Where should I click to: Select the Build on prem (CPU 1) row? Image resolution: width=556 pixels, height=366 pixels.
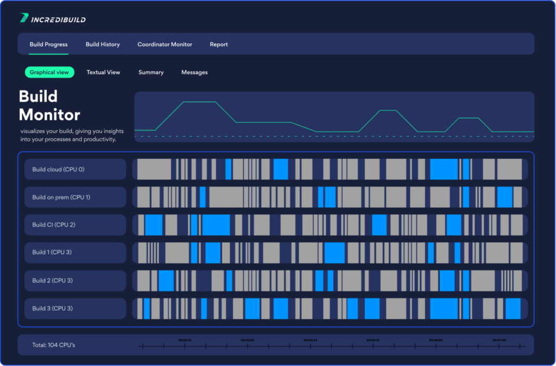pos(75,197)
